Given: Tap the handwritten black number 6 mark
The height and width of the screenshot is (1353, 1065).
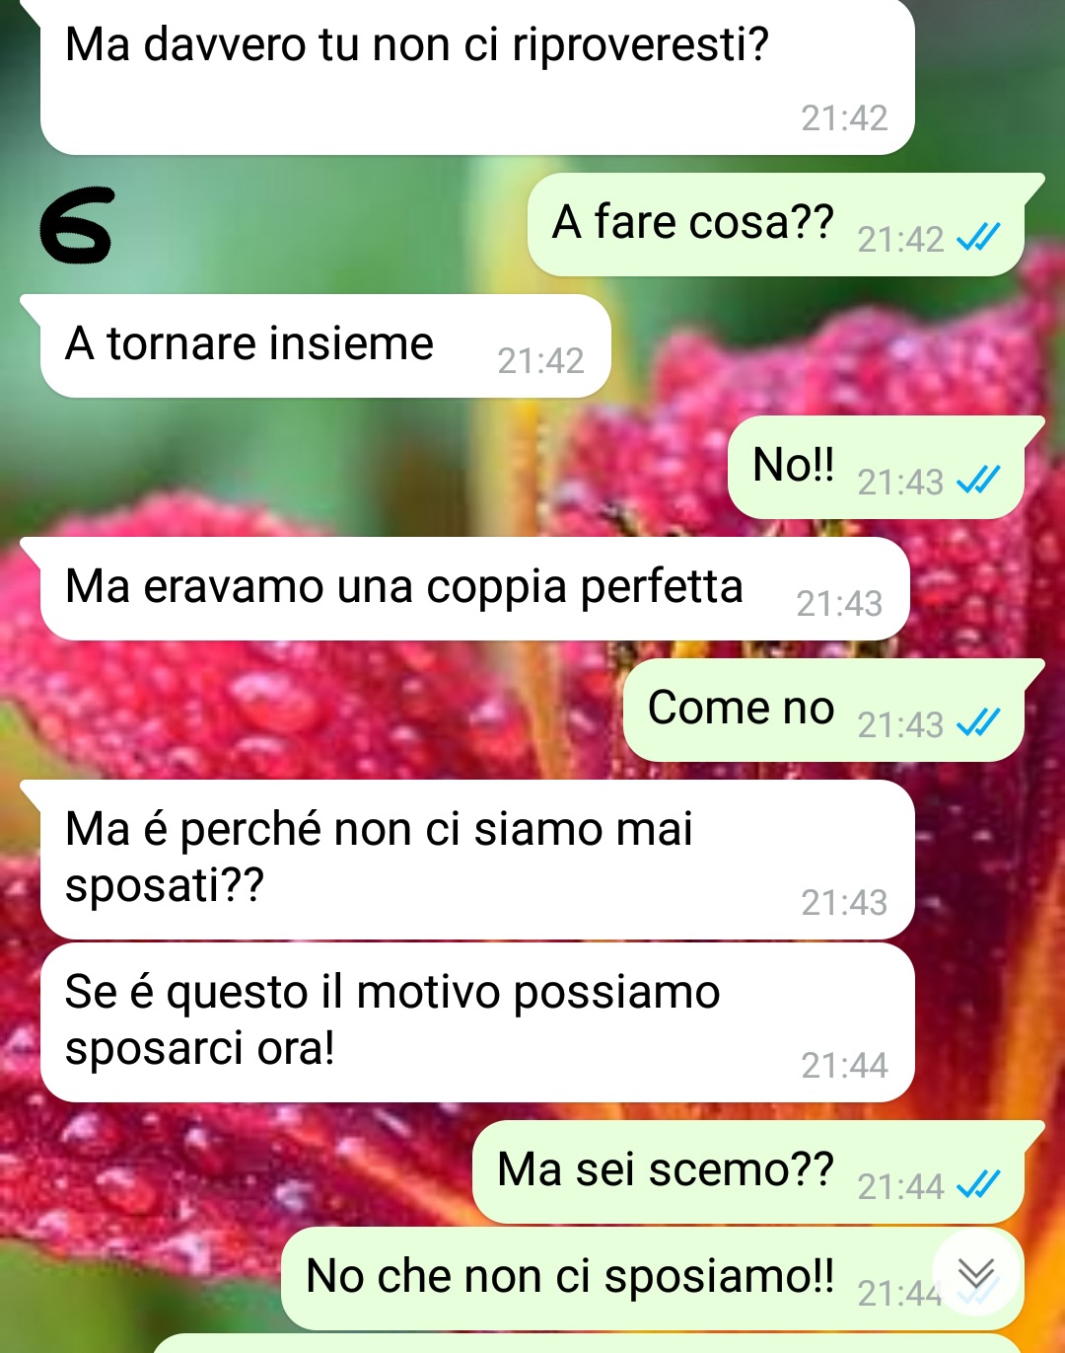Looking at the screenshot, I should pyautogui.click(x=76, y=226).
